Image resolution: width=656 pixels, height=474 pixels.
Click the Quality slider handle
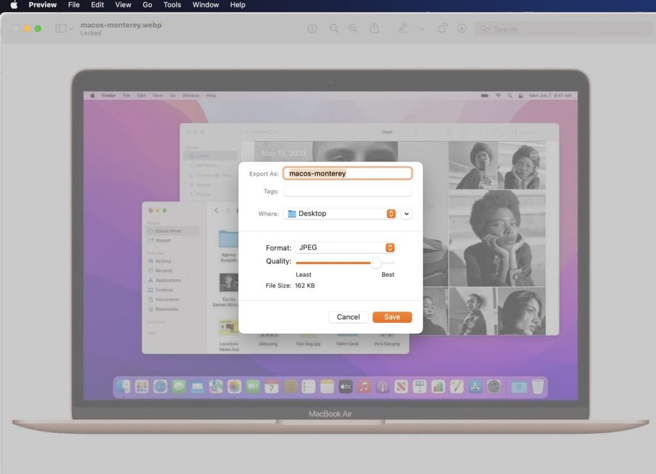point(376,263)
